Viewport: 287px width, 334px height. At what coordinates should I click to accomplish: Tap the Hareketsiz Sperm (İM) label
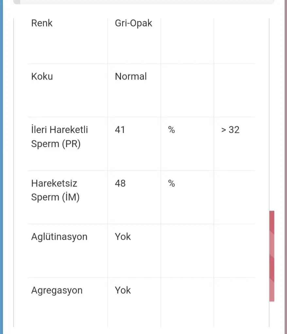55,190
